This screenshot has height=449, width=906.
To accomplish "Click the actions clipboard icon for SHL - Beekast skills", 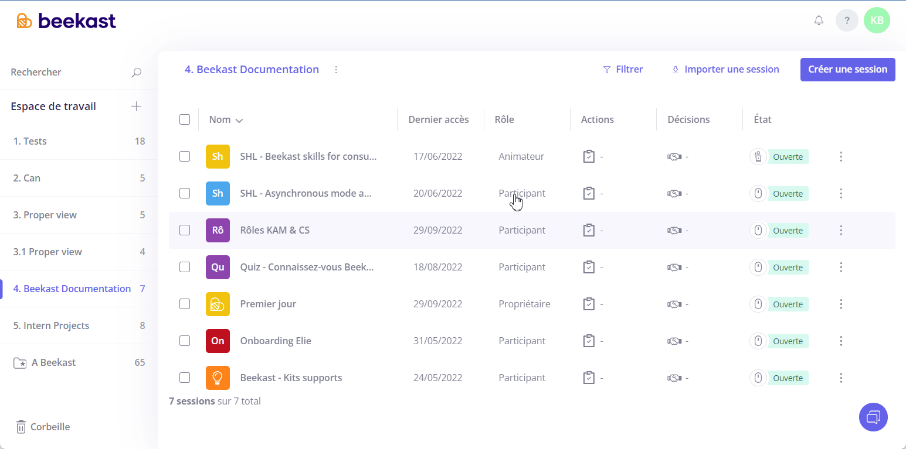I will tap(589, 156).
